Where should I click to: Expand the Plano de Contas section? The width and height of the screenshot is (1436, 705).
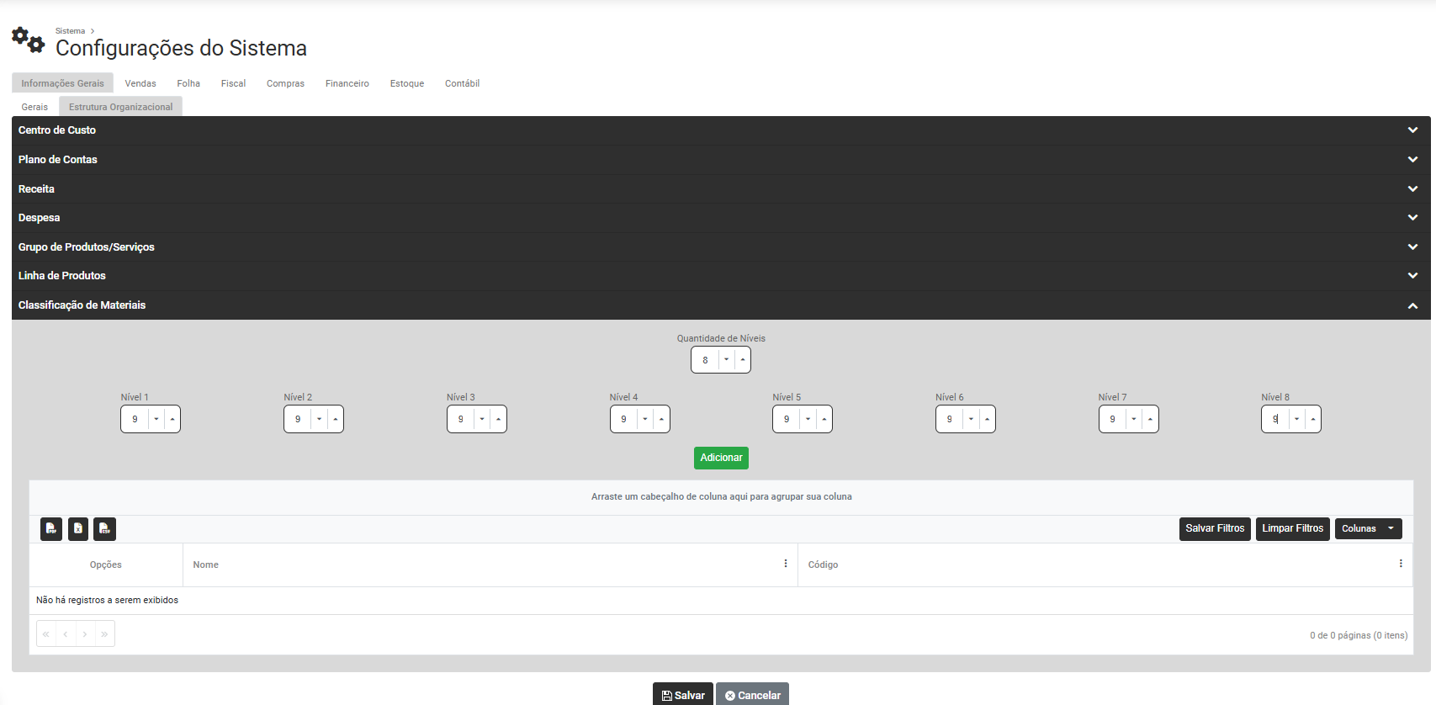(x=1412, y=160)
